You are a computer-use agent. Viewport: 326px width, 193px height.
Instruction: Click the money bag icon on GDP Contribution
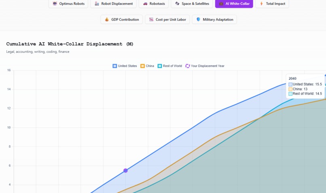click(107, 19)
